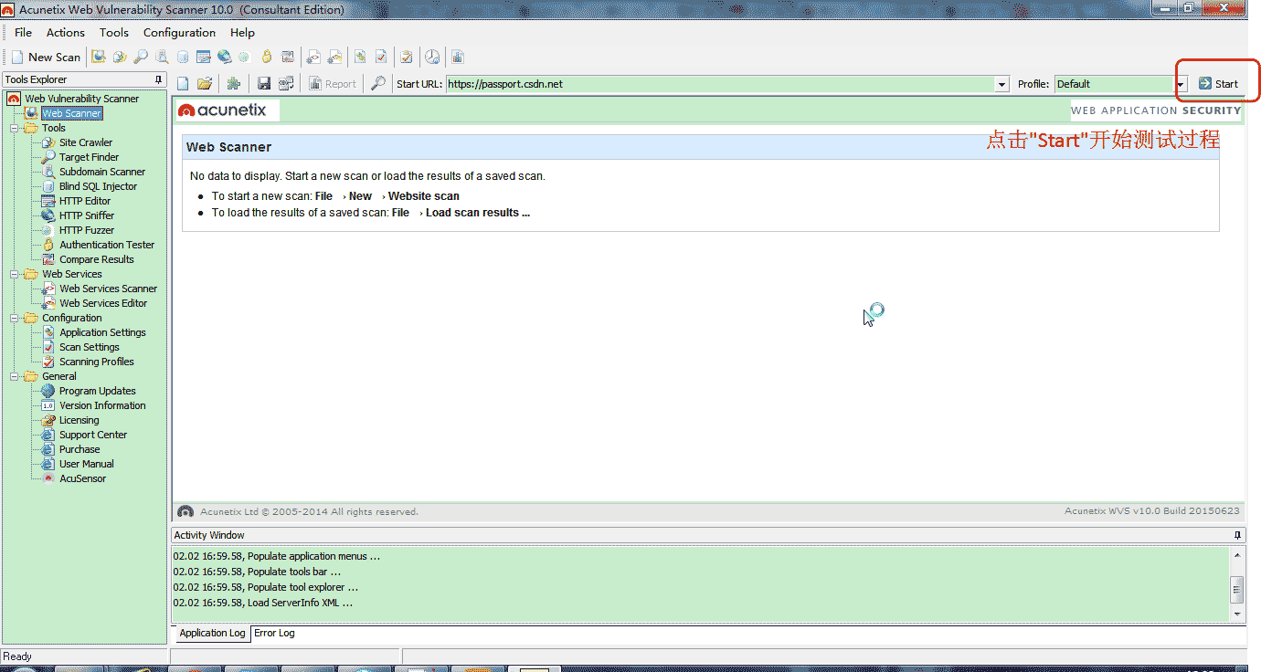The image size is (1261, 672).
Task: Open the Configuration menu
Action: click(179, 32)
